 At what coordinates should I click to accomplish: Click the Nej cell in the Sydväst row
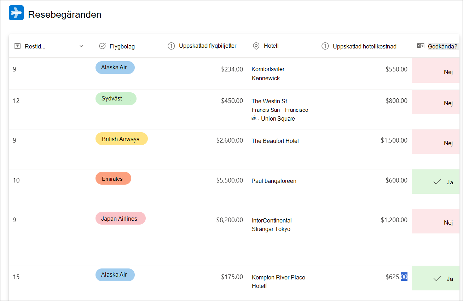[436, 102]
